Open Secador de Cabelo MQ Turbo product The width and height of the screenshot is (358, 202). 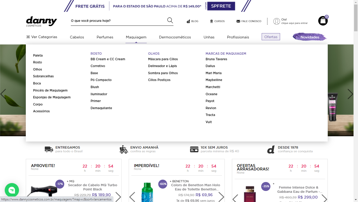pos(93,187)
